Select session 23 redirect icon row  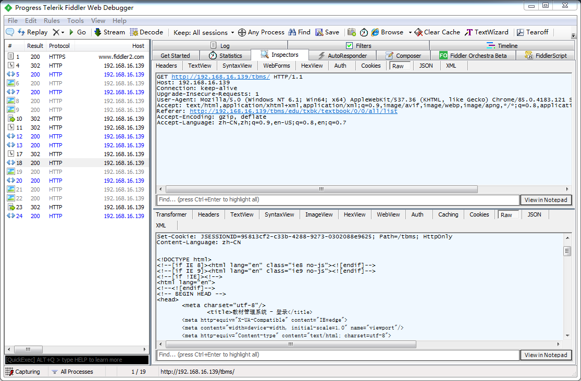pyautogui.click(x=77, y=207)
